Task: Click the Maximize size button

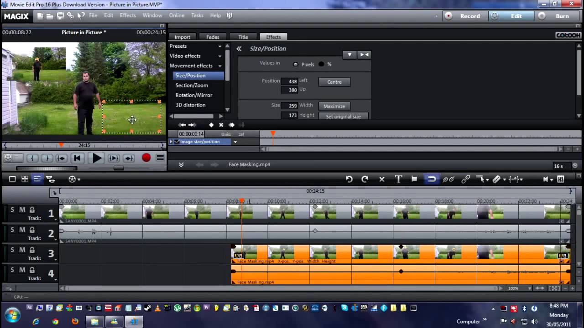Action: (334, 106)
